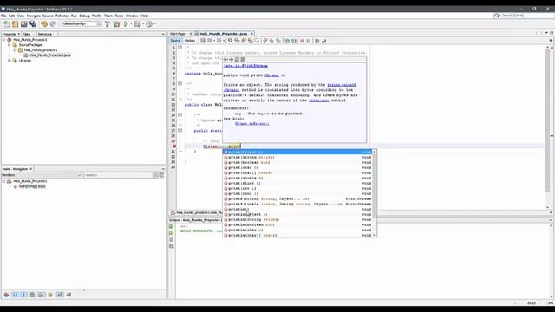
Task: Switch to the Services tab
Action: (44, 35)
